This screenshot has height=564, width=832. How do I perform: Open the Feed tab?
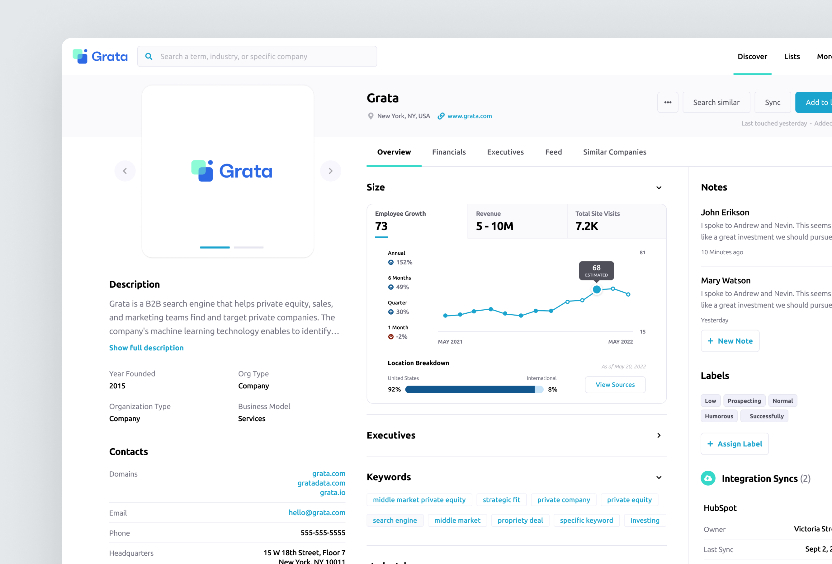pos(553,152)
